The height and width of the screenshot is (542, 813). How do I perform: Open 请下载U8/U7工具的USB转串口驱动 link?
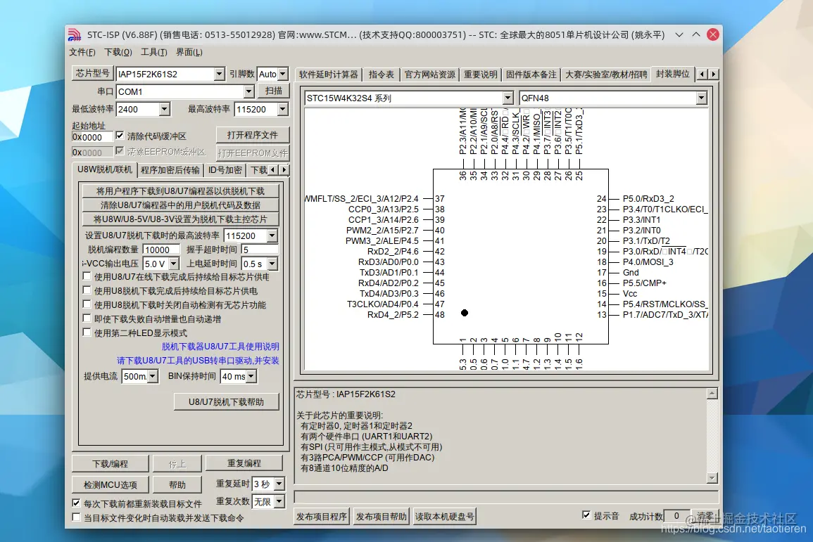pyautogui.click(x=198, y=361)
